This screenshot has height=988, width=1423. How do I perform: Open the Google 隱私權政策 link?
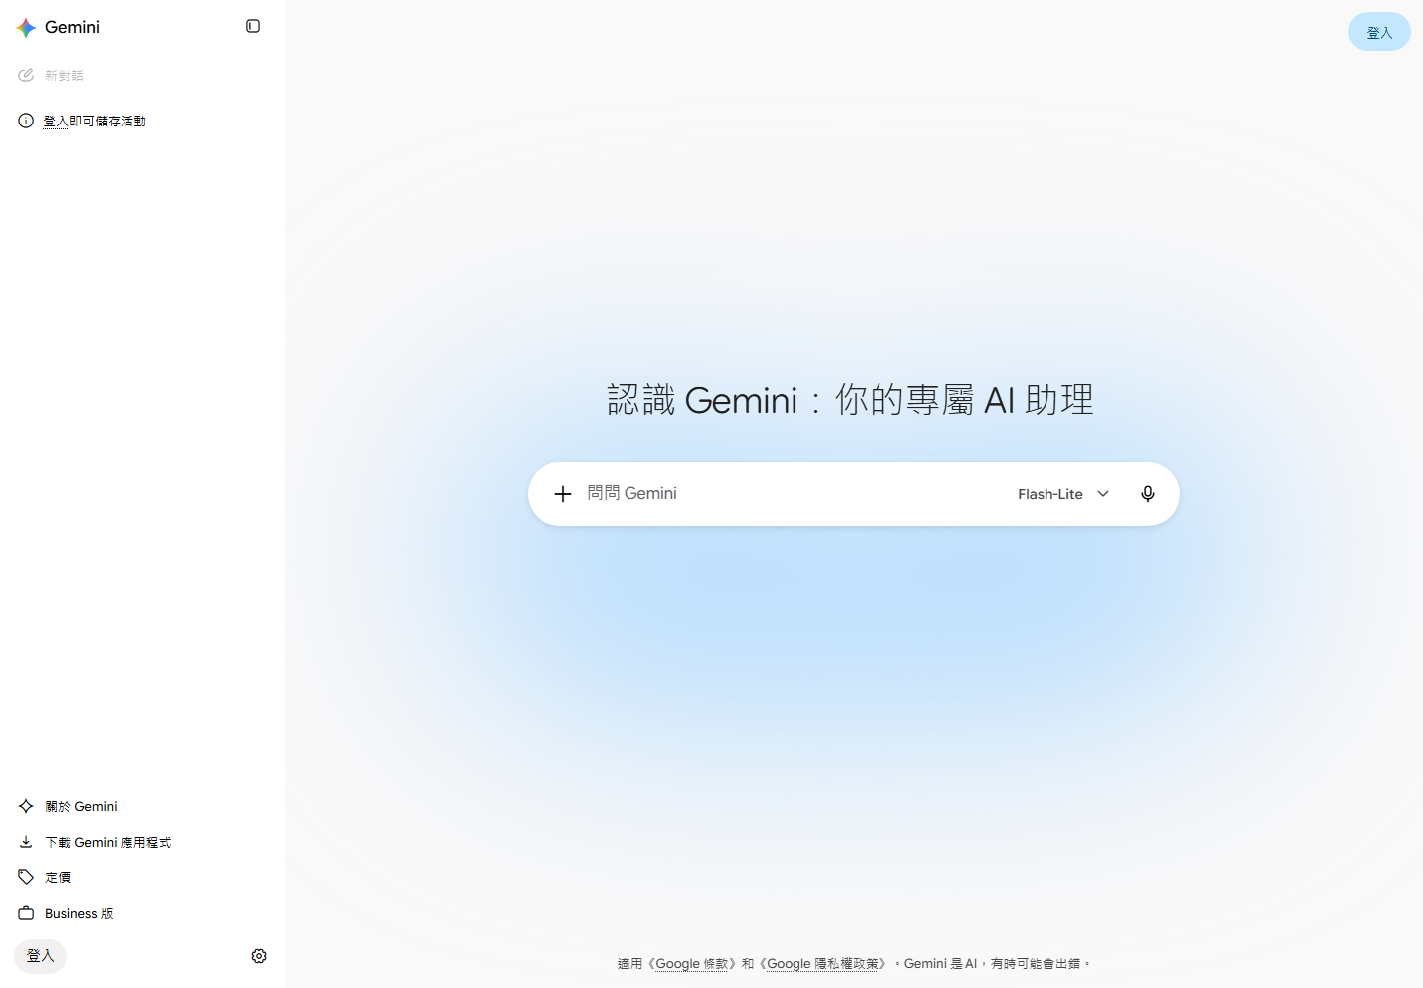[822, 963]
